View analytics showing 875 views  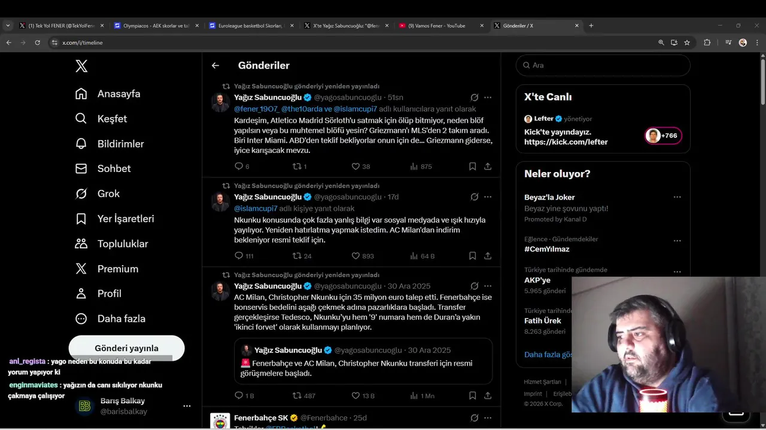pyautogui.click(x=421, y=167)
